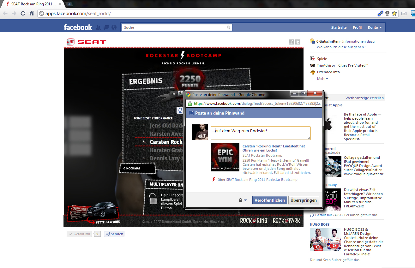Screen dimensions: 415x268
Task: Open Profil from the Facebook header
Action: click(357, 27)
